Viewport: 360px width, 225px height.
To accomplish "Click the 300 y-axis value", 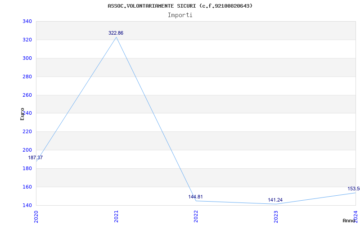I will 27,58.
